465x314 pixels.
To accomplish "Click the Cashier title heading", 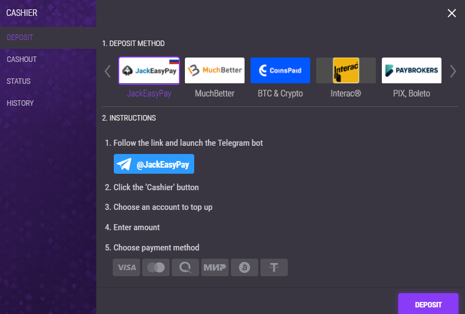I will pyautogui.click(x=22, y=13).
